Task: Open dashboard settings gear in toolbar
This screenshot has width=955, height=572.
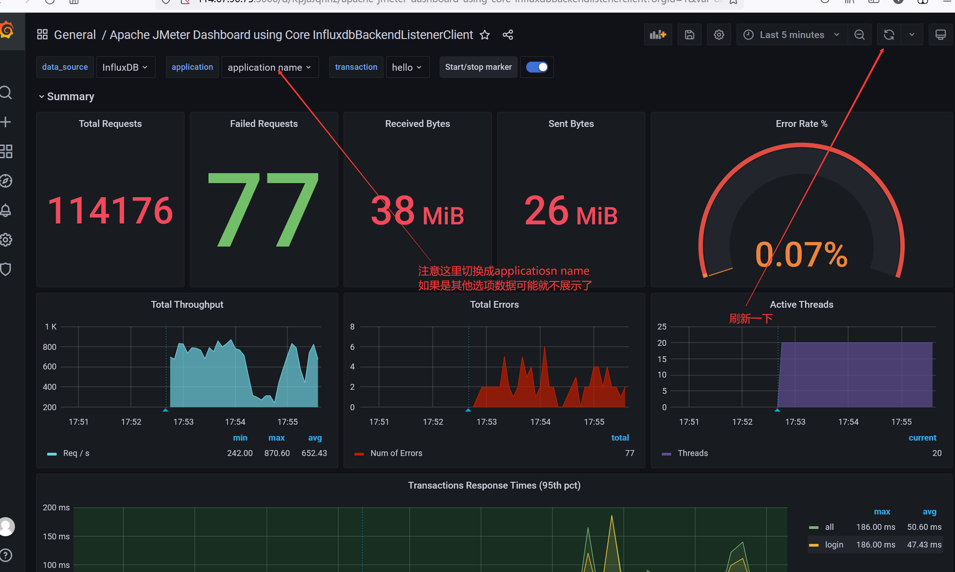Action: 719,35
